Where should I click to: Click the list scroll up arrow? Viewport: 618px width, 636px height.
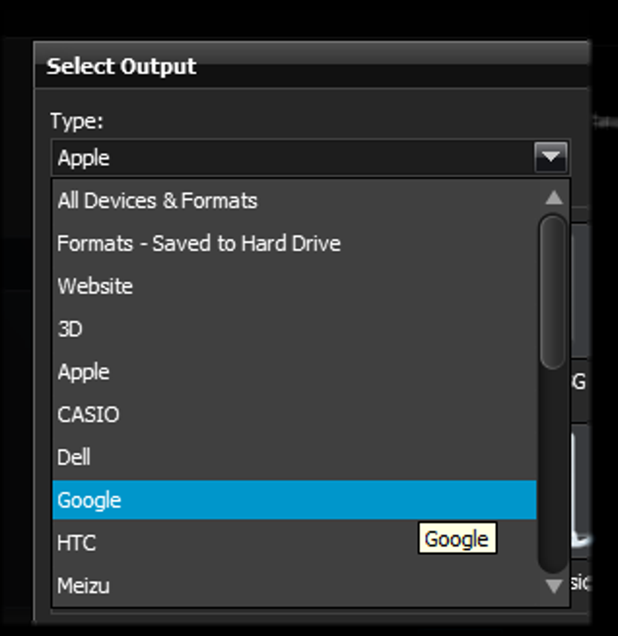coord(554,198)
